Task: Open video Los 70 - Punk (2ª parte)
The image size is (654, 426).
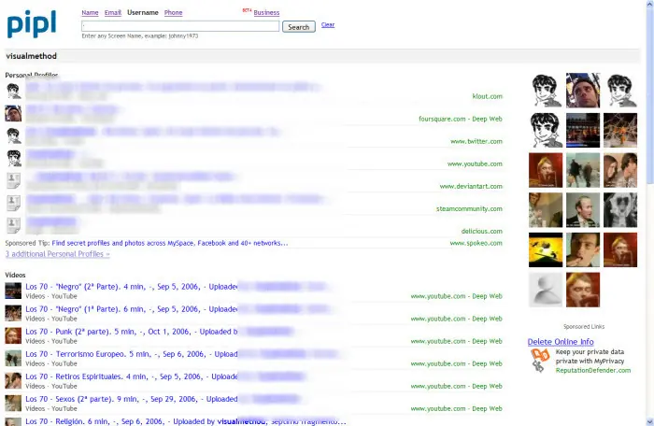Action: tap(131, 332)
